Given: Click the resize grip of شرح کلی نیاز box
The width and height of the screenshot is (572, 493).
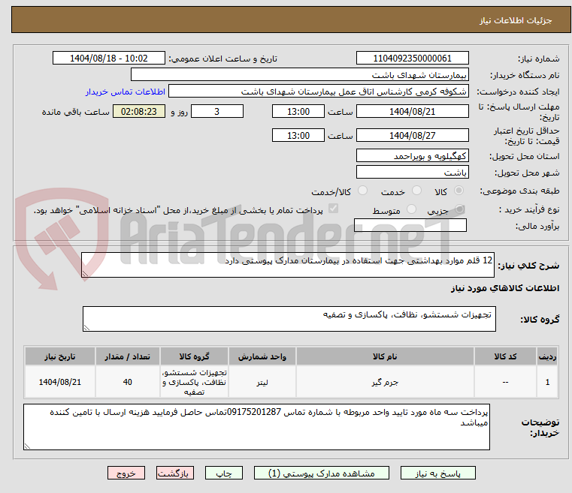Looking at the screenshot, I should 85,273.
